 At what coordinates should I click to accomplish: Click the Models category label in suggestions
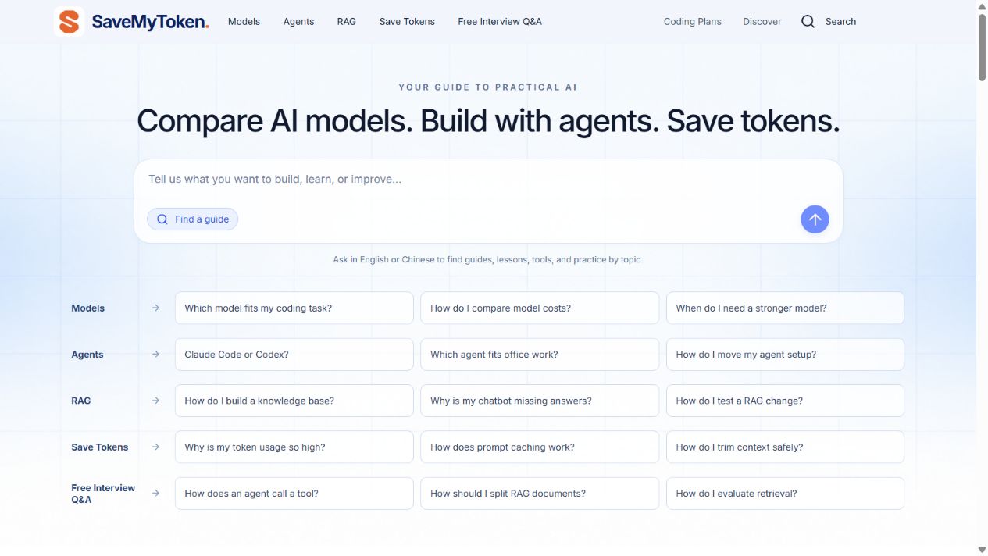(87, 308)
